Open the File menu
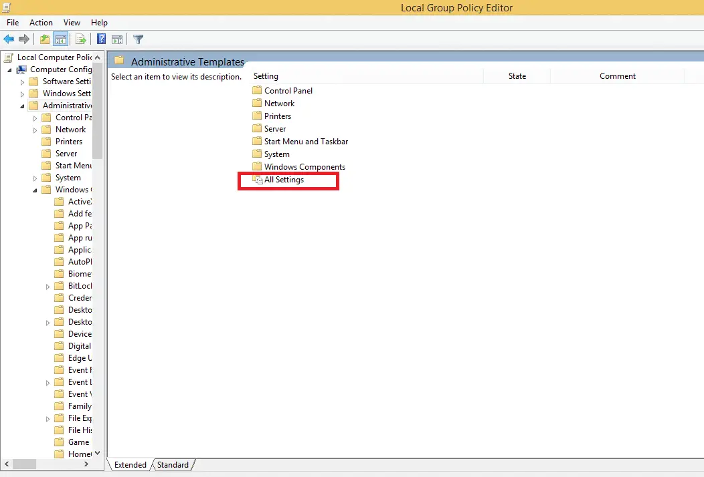The image size is (704, 477). (x=13, y=23)
